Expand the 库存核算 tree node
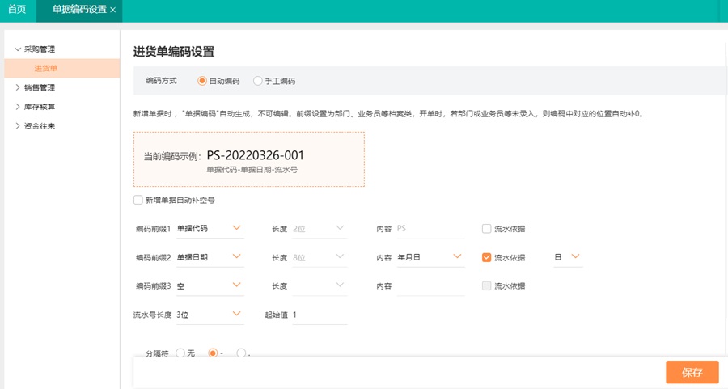Image resolution: width=728 pixels, height=389 pixels. point(18,107)
